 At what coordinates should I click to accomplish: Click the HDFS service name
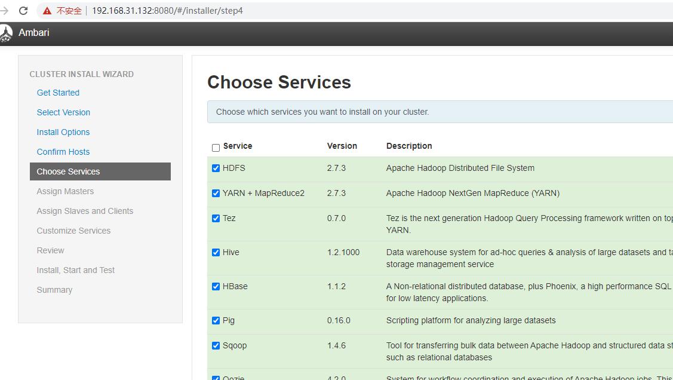[x=234, y=168]
